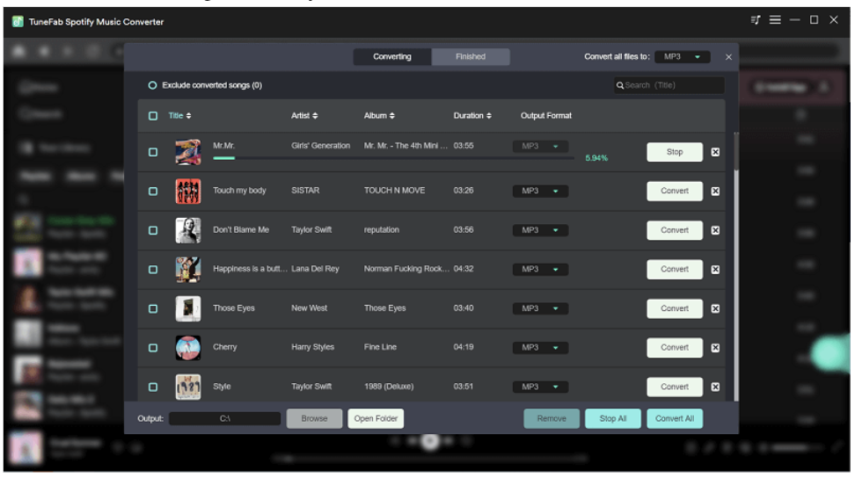The image size is (855, 478).
Task: Remove Style with X icon
Action: [715, 387]
